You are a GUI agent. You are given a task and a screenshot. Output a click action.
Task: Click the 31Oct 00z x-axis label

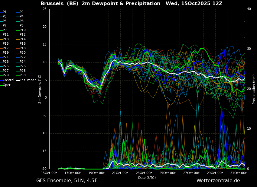[239, 173]
